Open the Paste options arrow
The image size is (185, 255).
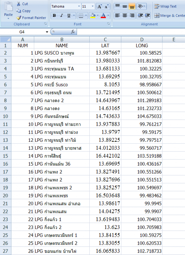tap(9, 19)
